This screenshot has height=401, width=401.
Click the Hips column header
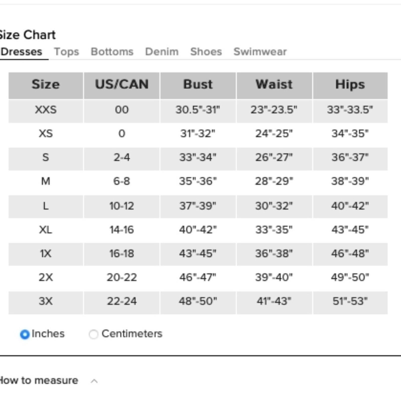click(350, 85)
